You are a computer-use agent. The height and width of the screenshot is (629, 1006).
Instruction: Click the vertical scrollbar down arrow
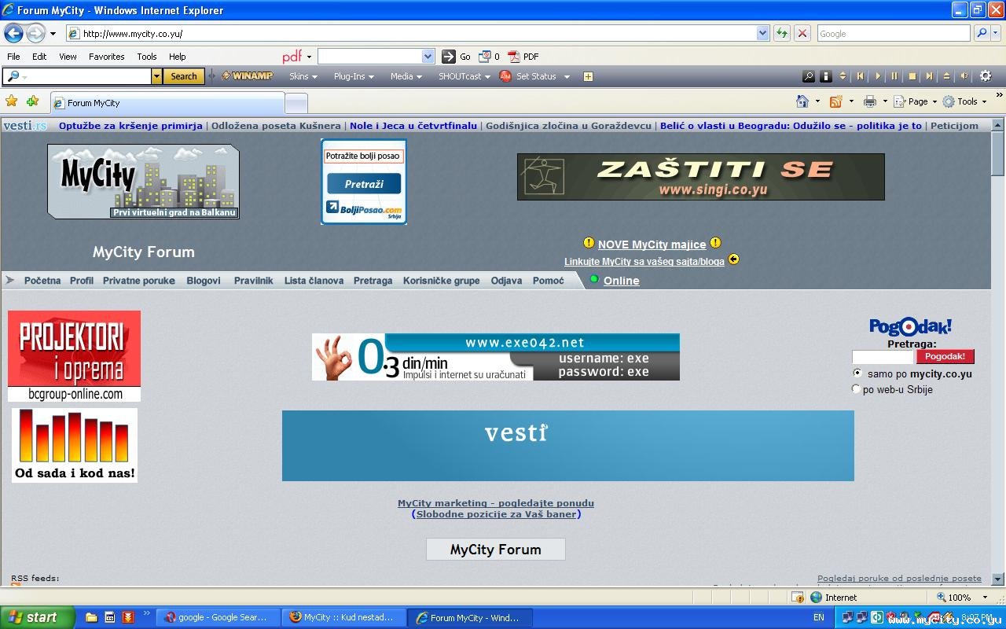coord(998,579)
